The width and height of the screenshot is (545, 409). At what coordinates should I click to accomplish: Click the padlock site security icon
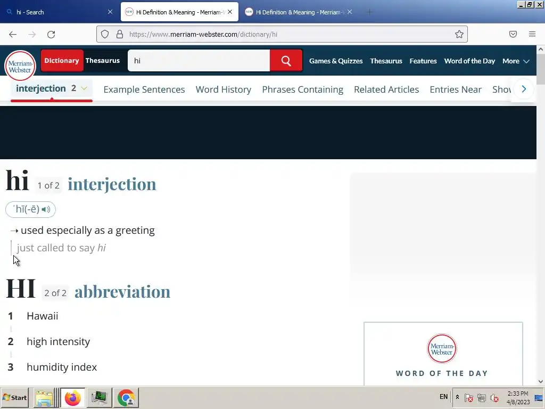(x=120, y=34)
